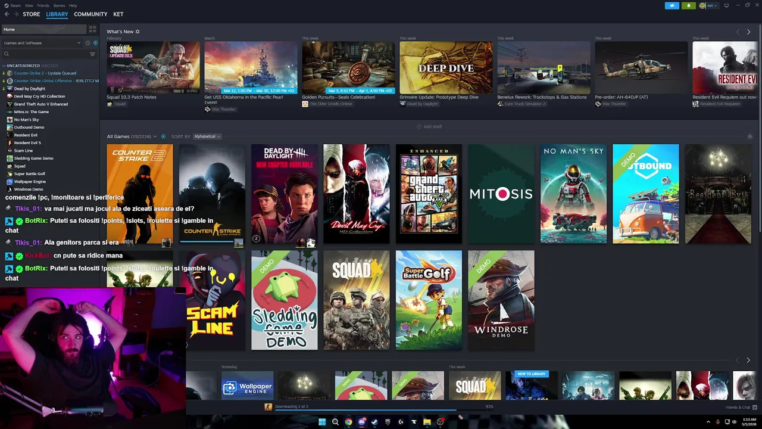The height and width of the screenshot is (429, 762).
Task: Open Outbound Demo game cover
Action: (x=646, y=194)
